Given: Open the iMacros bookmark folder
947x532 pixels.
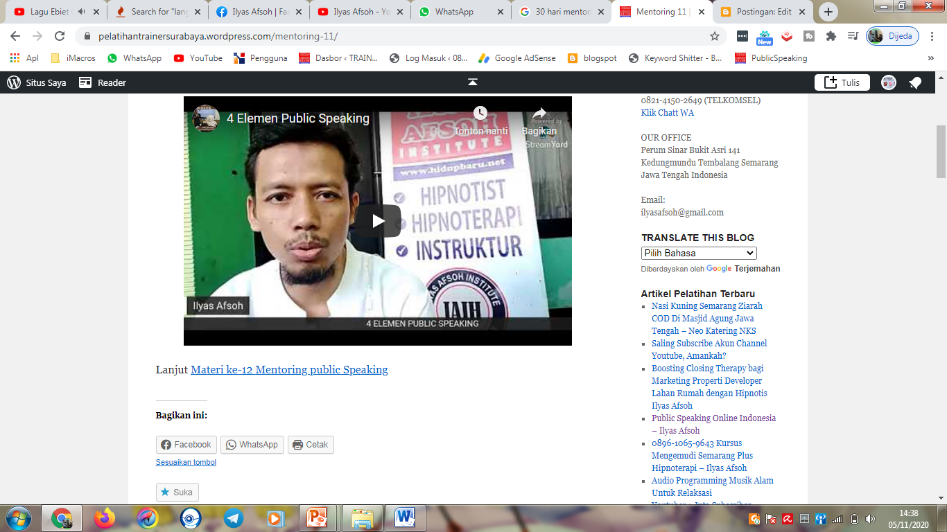Looking at the screenshot, I should (x=73, y=58).
